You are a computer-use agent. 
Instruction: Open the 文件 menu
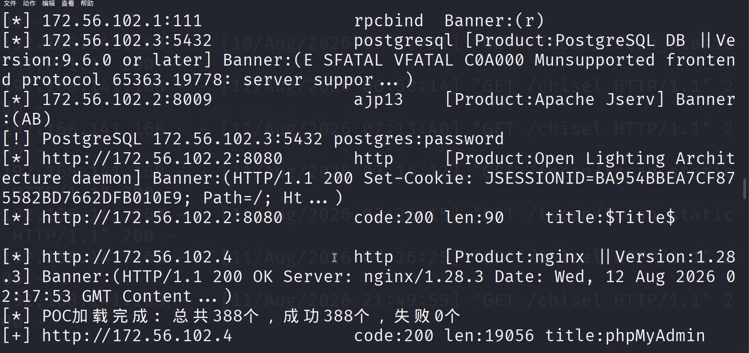pyautogui.click(x=10, y=3)
